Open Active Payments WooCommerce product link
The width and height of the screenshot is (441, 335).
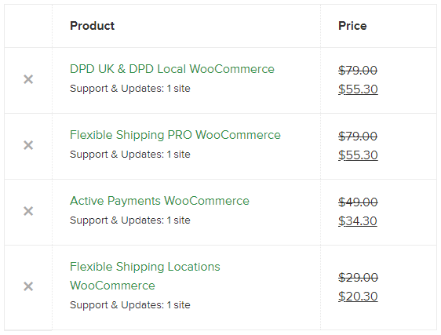(159, 201)
